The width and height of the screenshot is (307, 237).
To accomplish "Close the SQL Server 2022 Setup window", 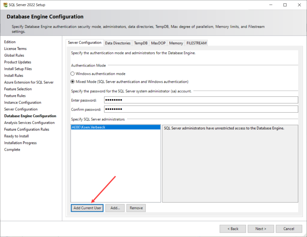I will [300, 5].
